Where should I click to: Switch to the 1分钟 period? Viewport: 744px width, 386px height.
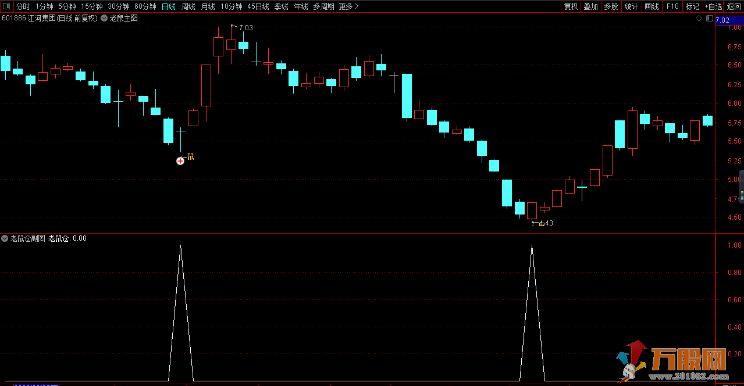[x=44, y=6]
